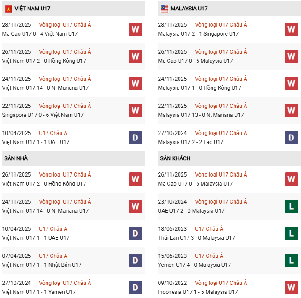Click D badge for Malaysia 2-2 Lào
Viewport: 301px width, 298px height.
tap(292, 138)
